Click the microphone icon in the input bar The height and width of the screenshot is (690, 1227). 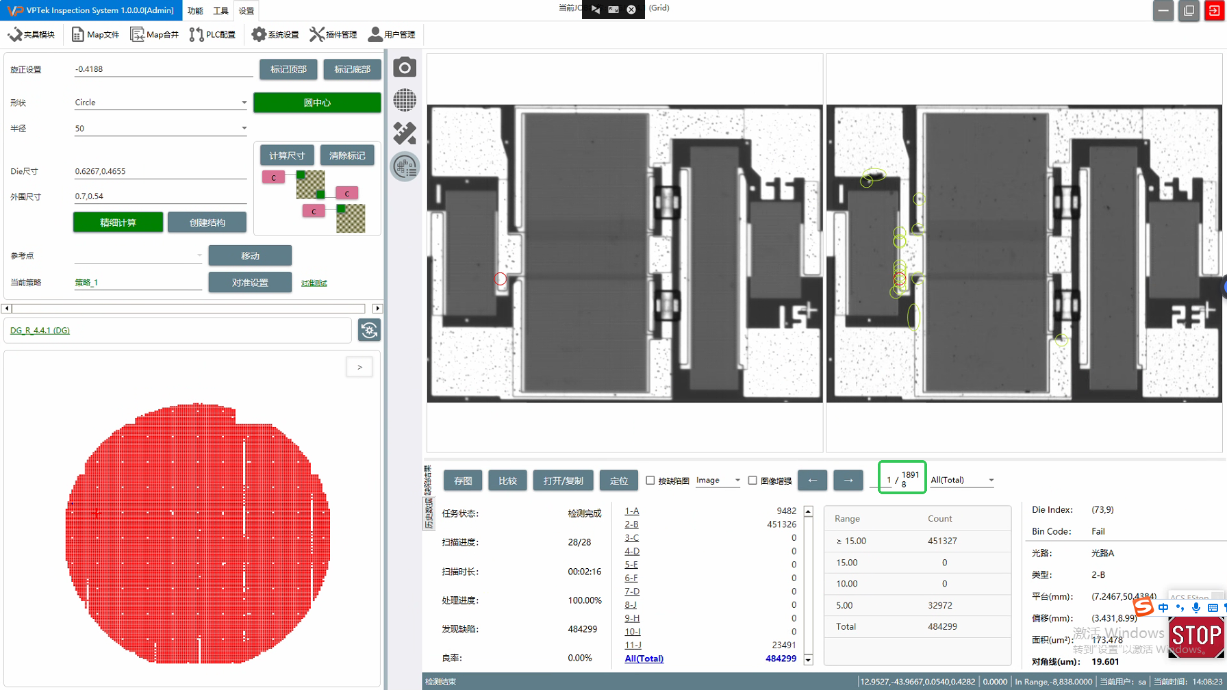coord(1196,608)
